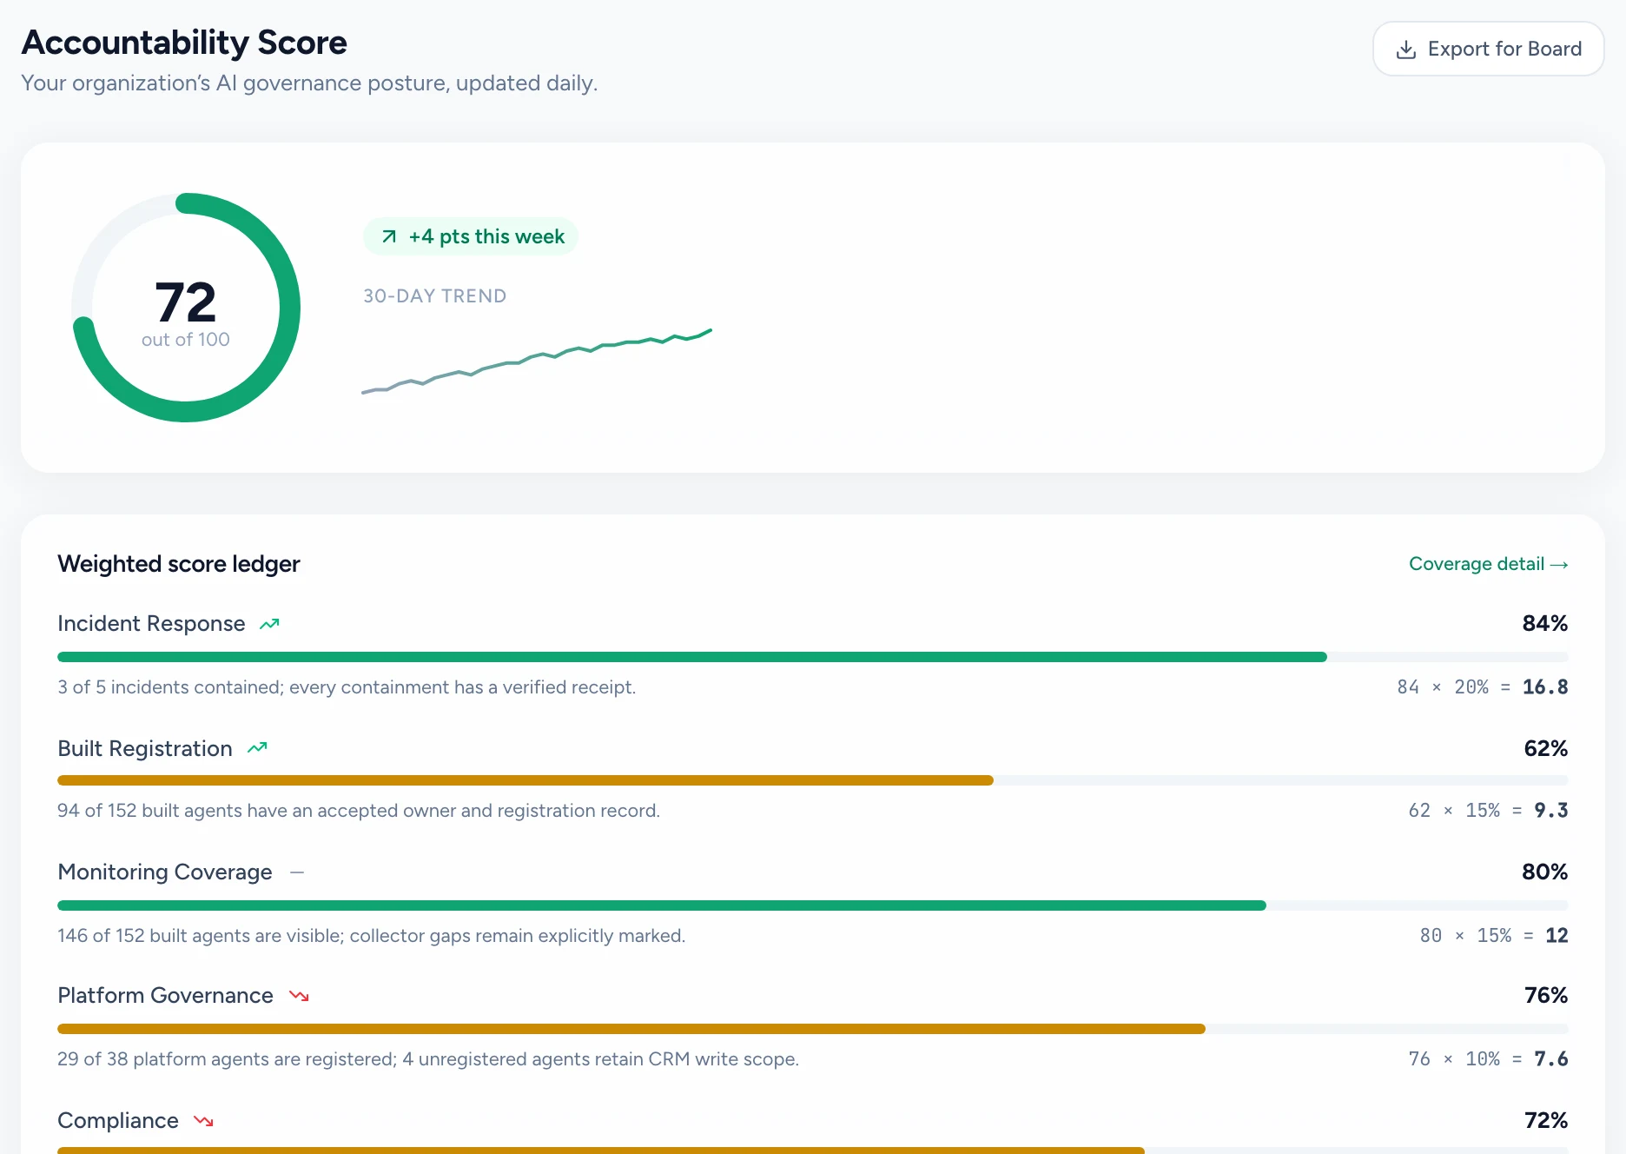The image size is (1626, 1154).
Task: Click the Platform Governance trending-down icon
Action: pyautogui.click(x=299, y=996)
